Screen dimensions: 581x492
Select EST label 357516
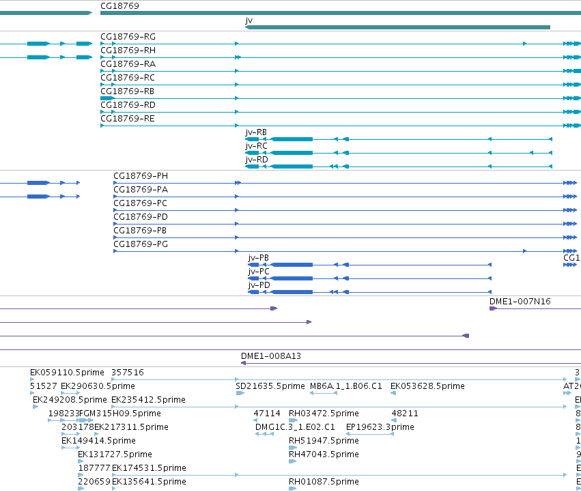128,373
